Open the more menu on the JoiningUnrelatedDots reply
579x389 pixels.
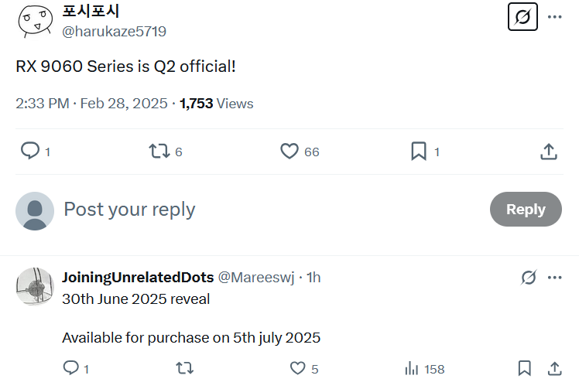point(554,278)
